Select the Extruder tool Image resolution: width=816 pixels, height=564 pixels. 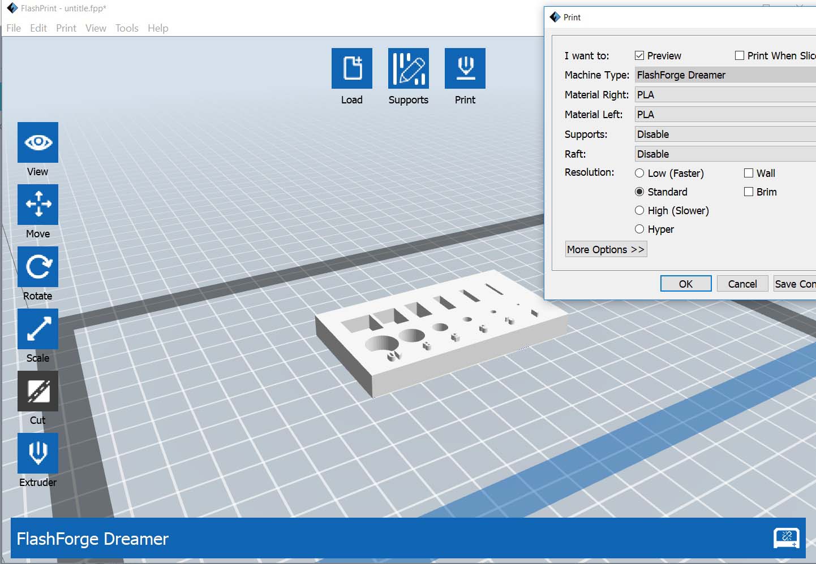coord(38,453)
